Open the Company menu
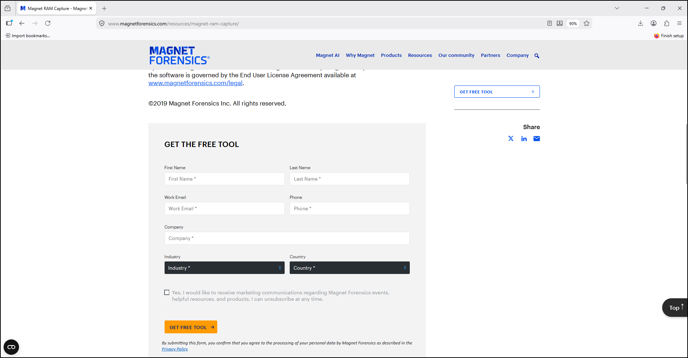The width and height of the screenshot is (688, 358). click(517, 55)
